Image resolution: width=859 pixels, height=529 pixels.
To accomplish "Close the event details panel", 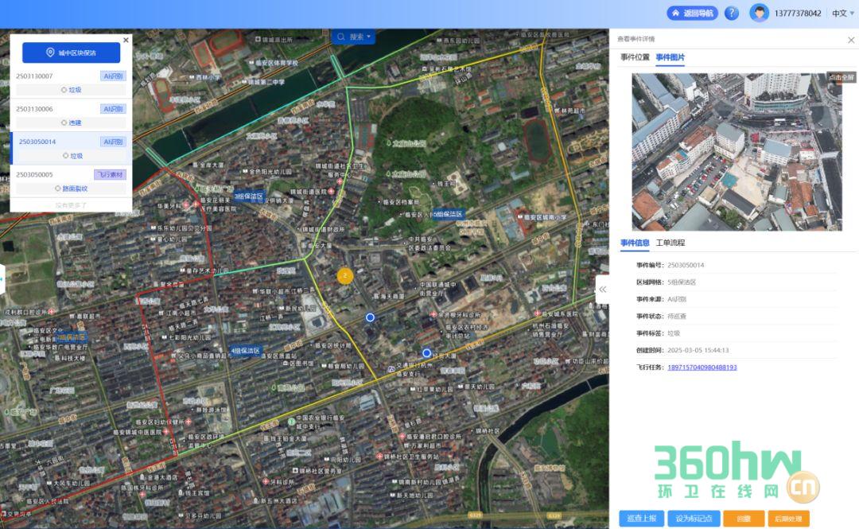I will tap(850, 40).
